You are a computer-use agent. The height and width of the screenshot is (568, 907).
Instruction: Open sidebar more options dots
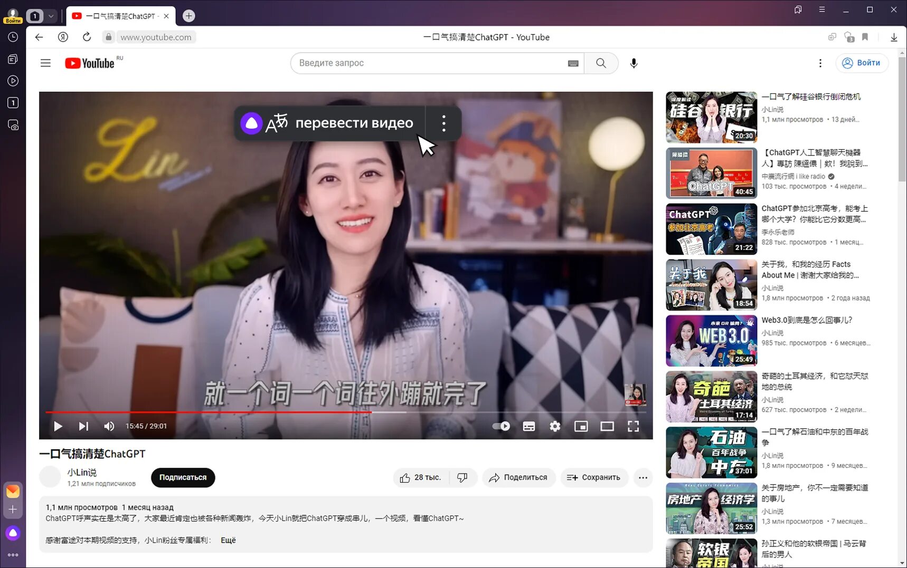coord(13,555)
